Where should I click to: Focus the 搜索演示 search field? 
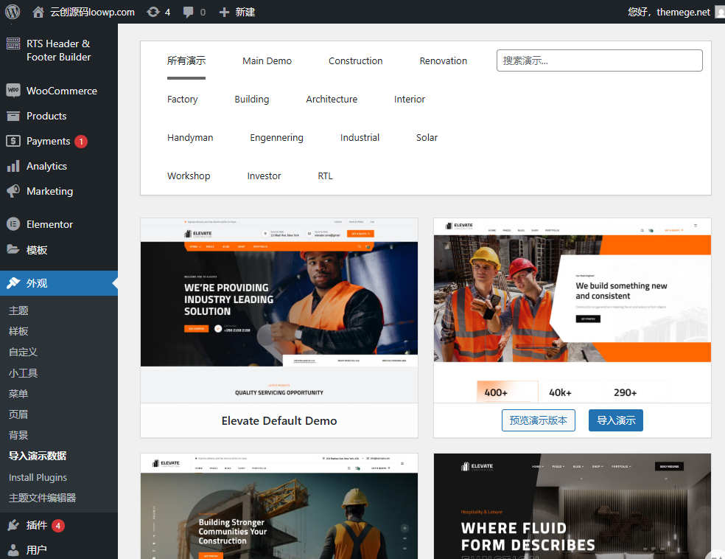click(x=600, y=60)
